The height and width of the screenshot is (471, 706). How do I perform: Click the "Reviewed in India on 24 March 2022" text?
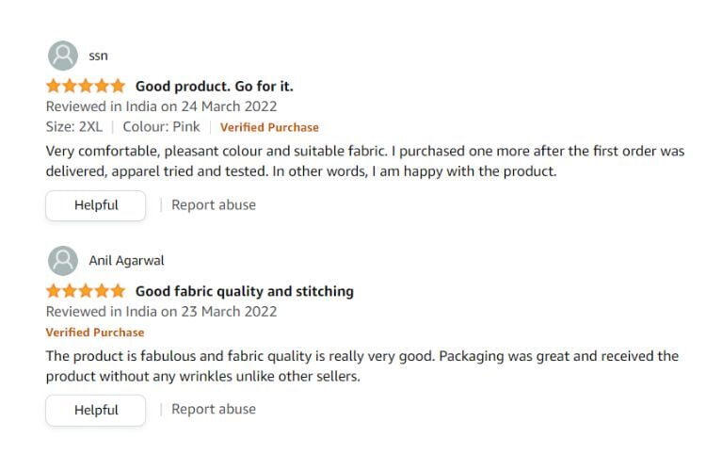161,106
